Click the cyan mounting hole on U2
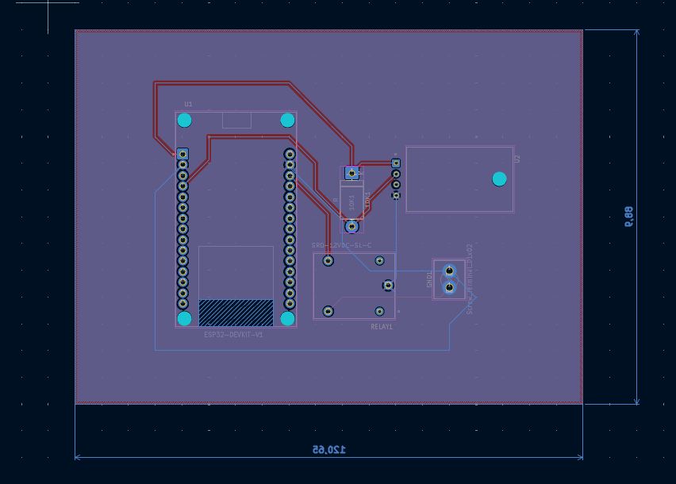Screen dimensions: 676x484 (500, 179)
